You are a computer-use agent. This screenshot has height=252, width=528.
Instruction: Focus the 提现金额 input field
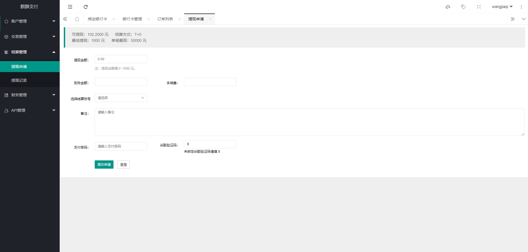121,59
